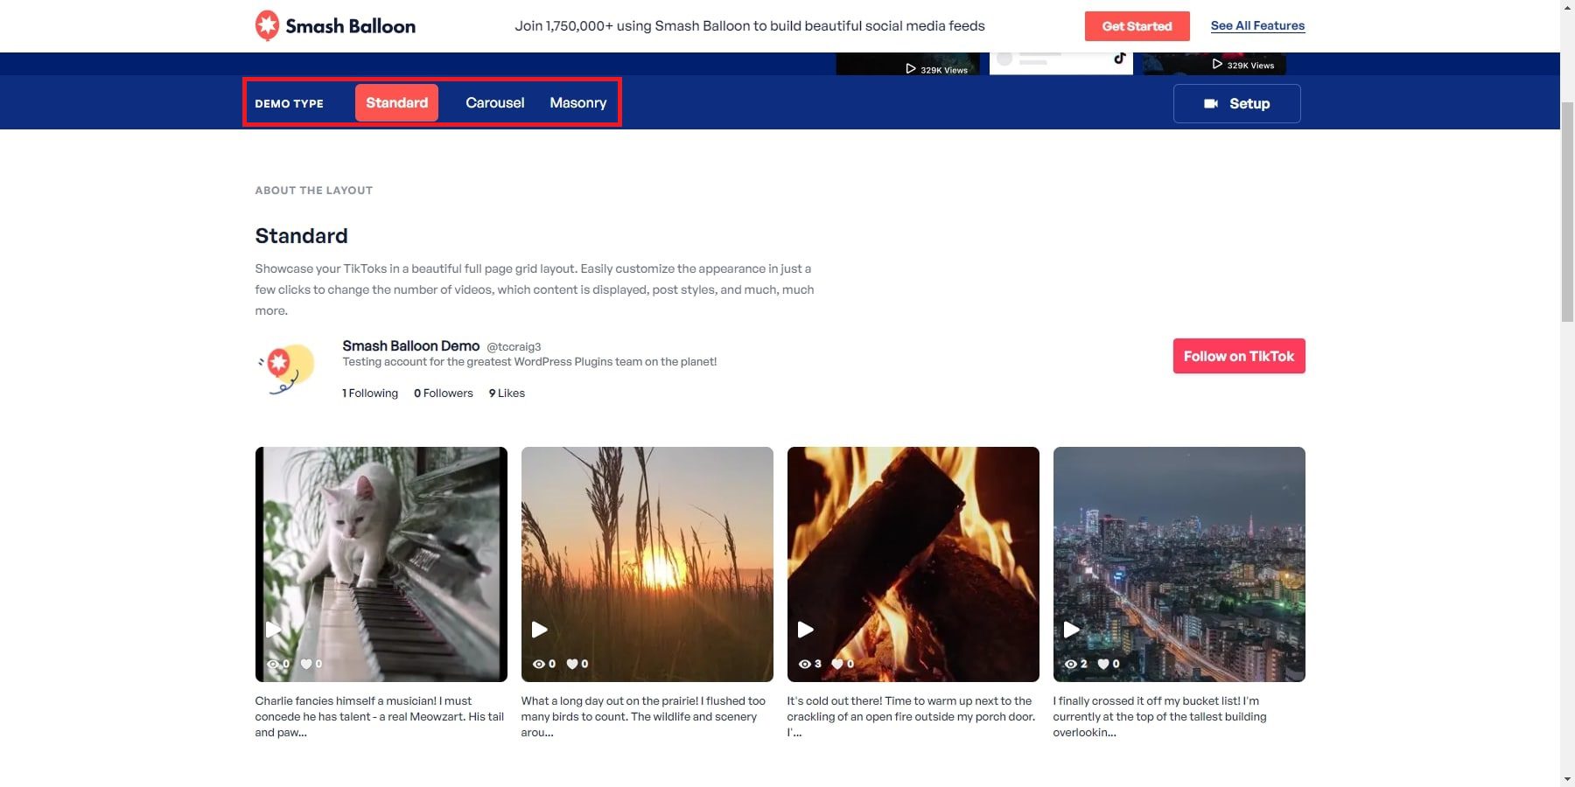Open the See All Features link
Viewport: 1575px width, 787px height.
click(x=1257, y=26)
